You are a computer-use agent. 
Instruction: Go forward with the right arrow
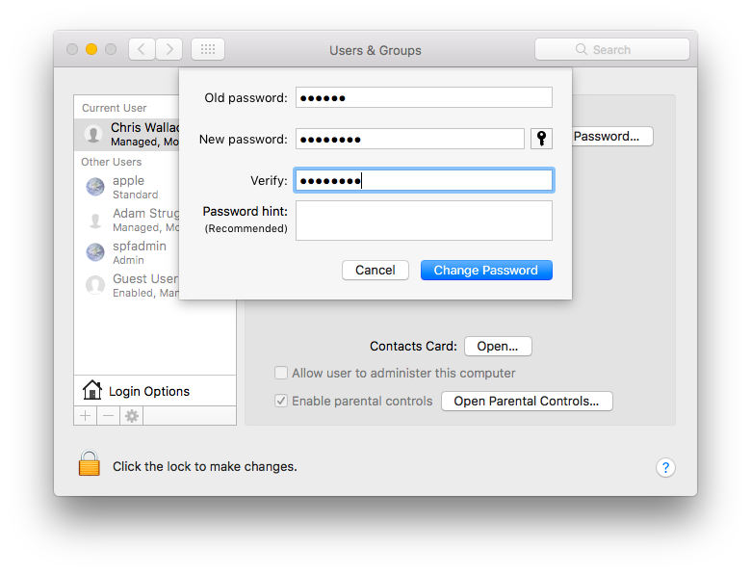coord(169,49)
